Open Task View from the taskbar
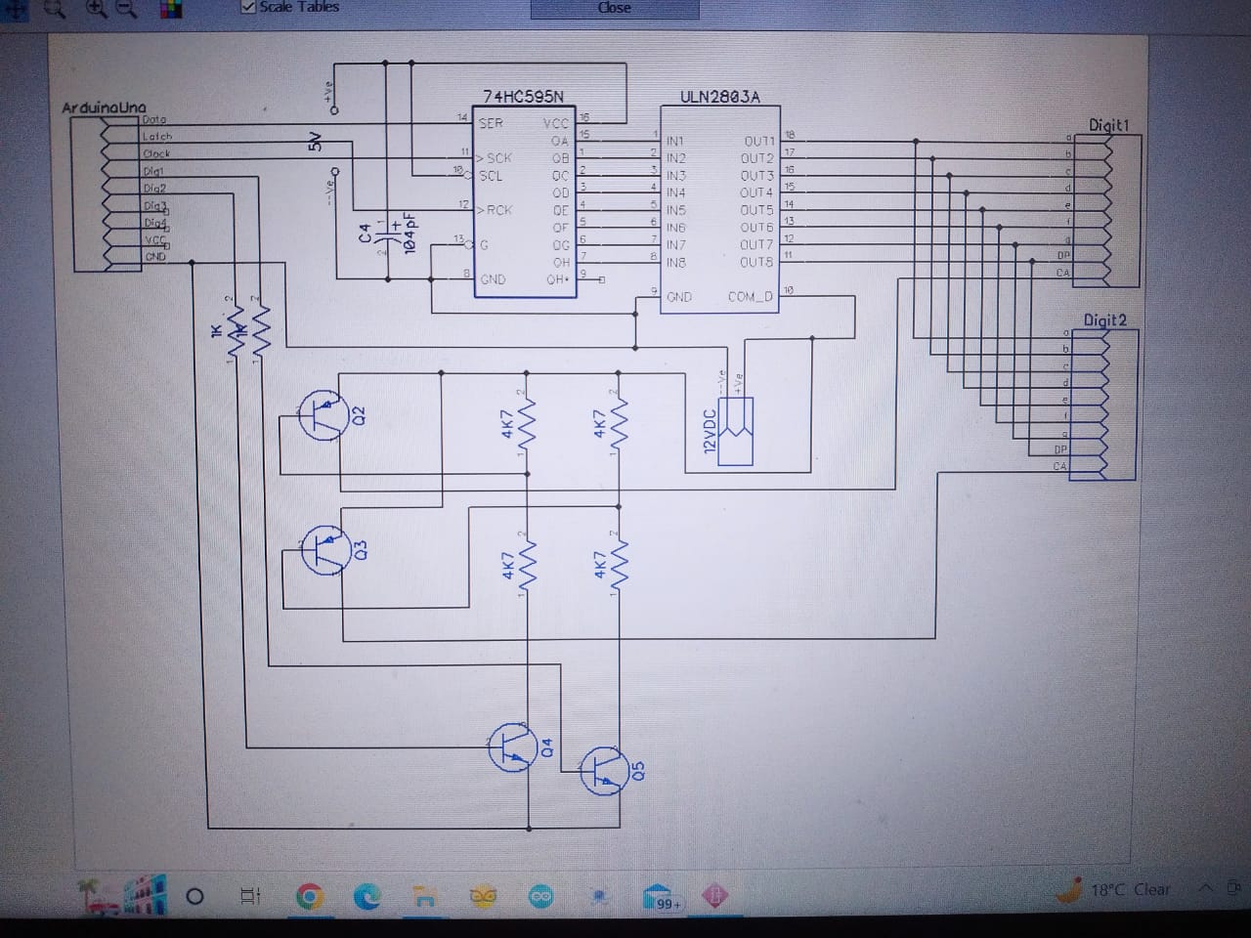 249,894
